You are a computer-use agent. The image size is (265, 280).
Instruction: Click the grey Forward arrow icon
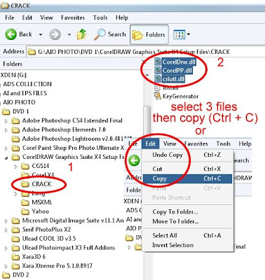pos(55,34)
